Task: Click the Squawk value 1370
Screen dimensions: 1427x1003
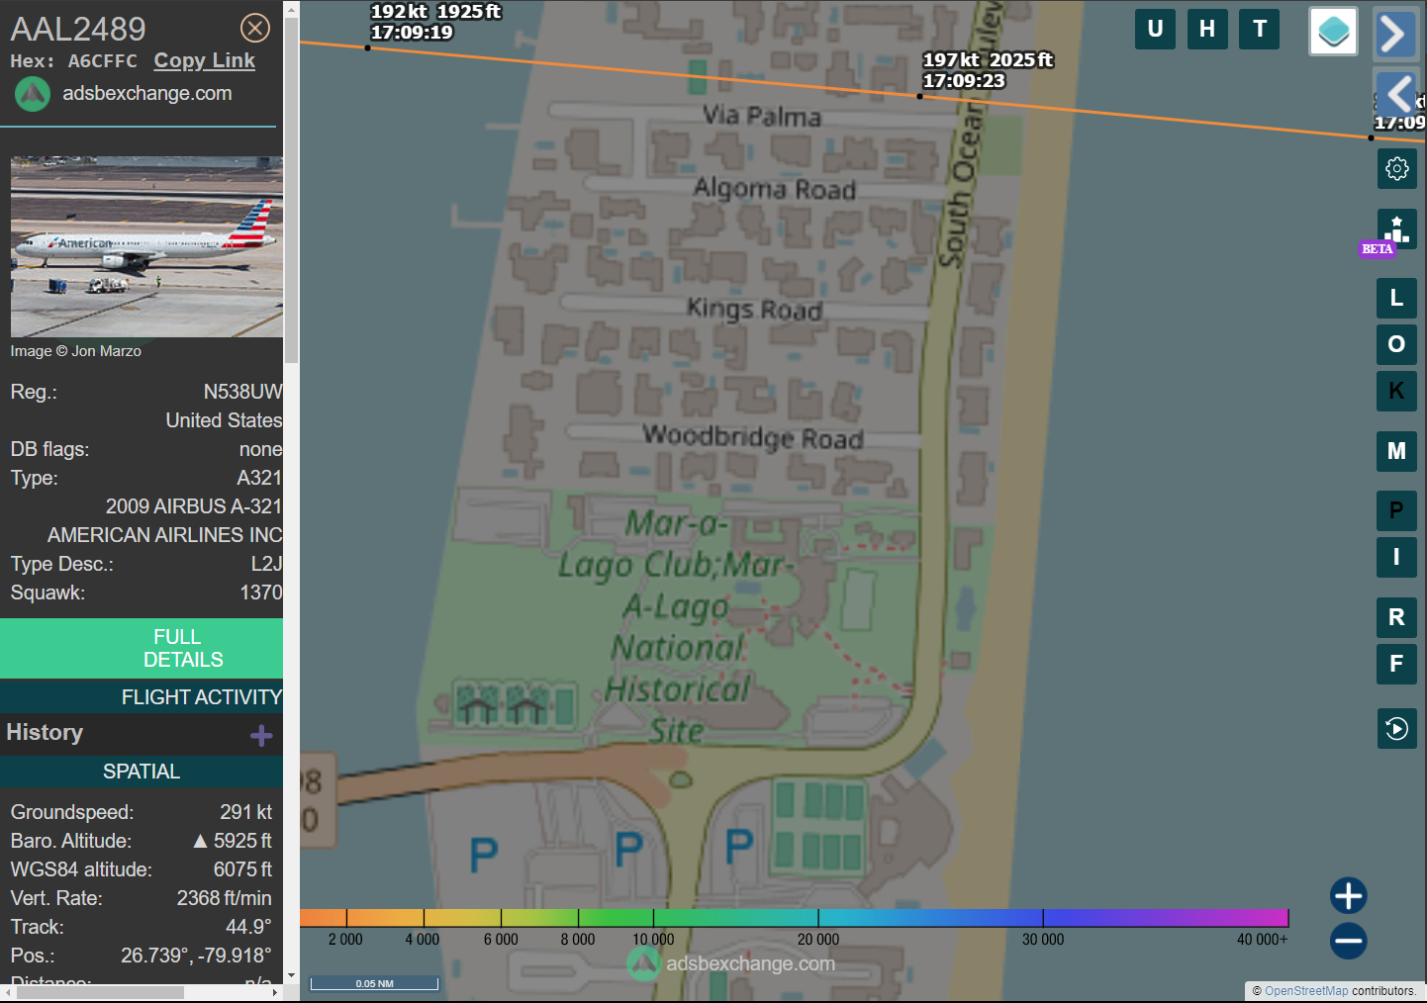Action: tap(261, 593)
